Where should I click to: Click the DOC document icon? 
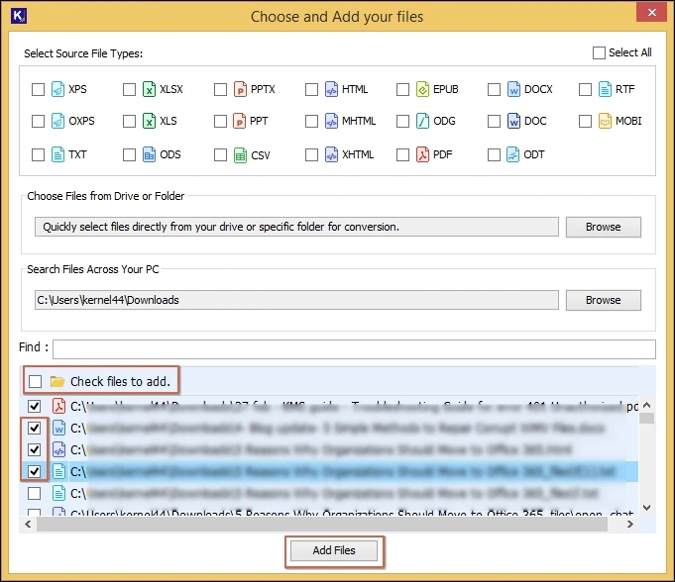[x=513, y=121]
